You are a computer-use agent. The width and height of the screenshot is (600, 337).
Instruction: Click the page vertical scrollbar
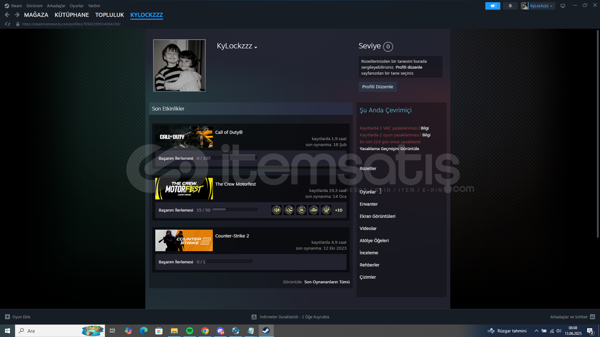[x=597, y=134]
